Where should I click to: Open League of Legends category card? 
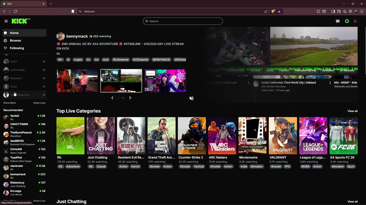point(313,136)
